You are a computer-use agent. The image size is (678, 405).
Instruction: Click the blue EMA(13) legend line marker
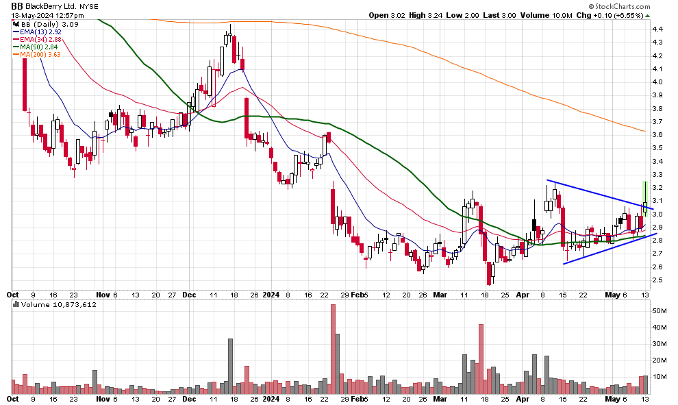[x=16, y=32]
